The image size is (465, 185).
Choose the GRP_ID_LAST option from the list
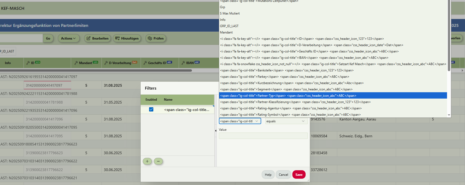pos(229,26)
